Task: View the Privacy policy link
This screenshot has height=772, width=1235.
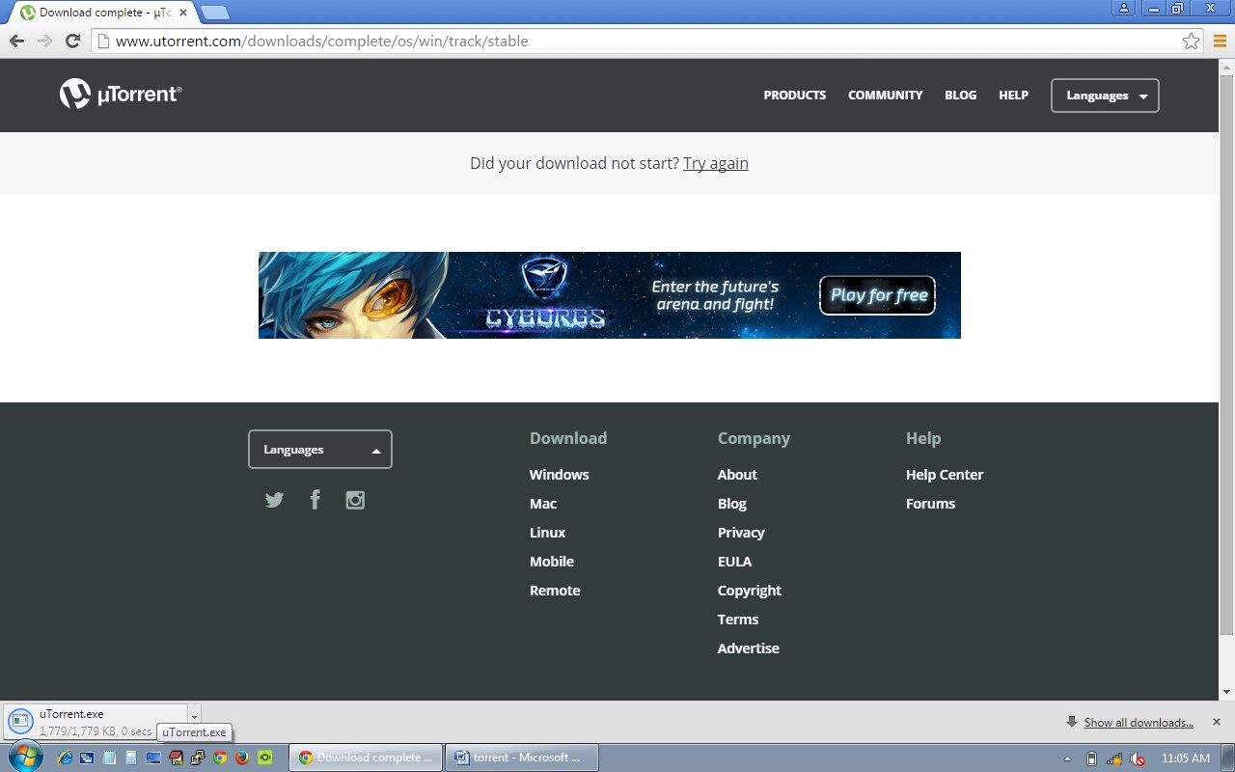Action: (741, 533)
